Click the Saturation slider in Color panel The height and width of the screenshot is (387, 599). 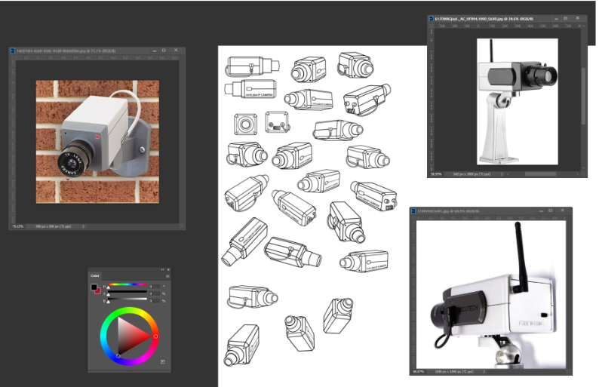[127, 292]
